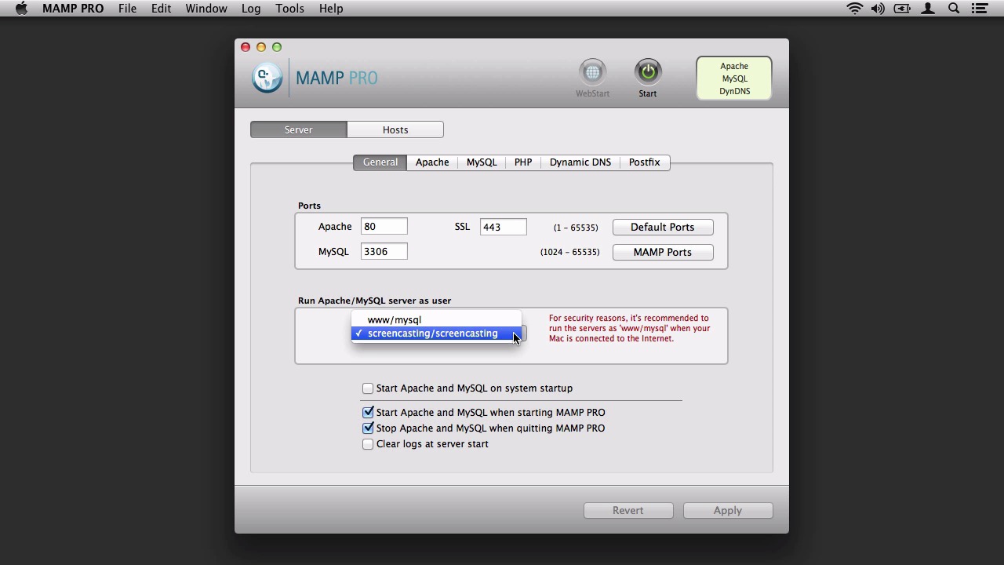The image size is (1004, 565).
Task: Switch to the PHP tab
Action: (523, 162)
